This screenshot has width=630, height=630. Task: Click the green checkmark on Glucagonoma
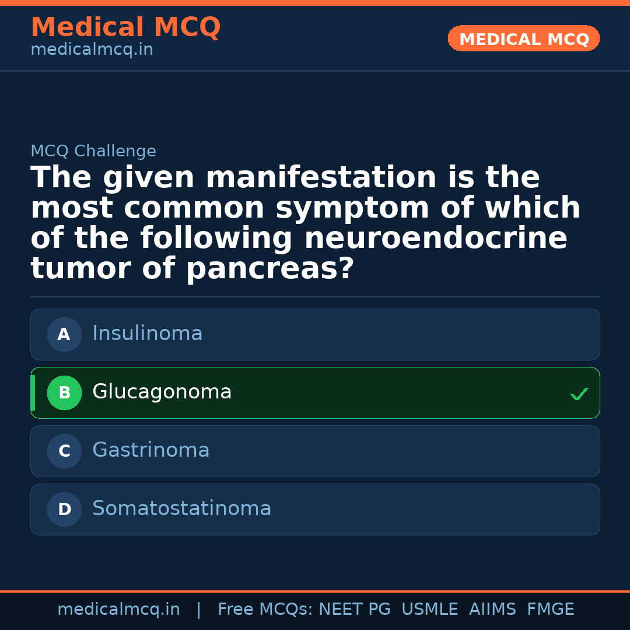tap(579, 394)
